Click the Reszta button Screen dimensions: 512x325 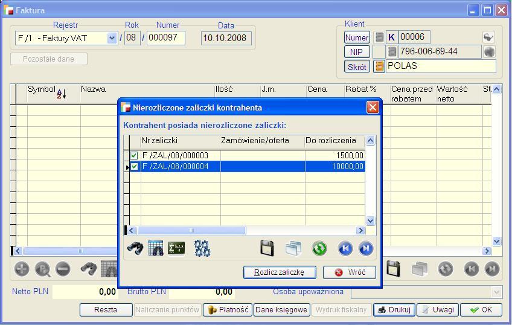coord(106,310)
